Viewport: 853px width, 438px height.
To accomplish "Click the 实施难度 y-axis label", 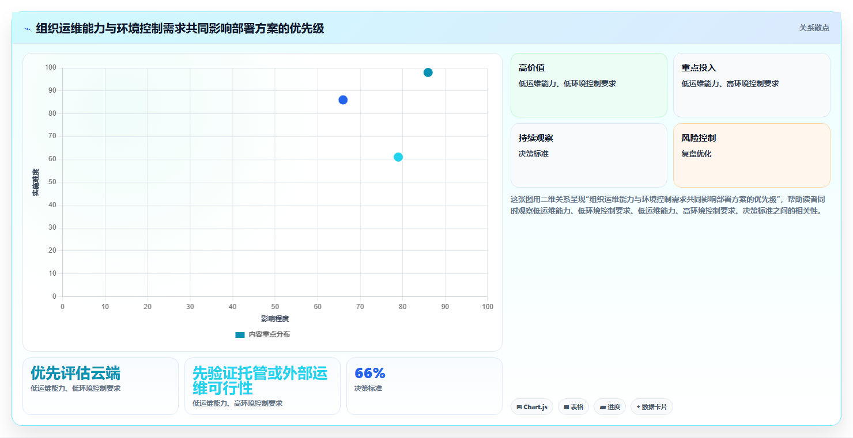I will pyautogui.click(x=36, y=182).
